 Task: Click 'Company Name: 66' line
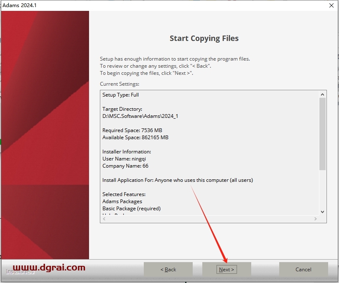coord(125,166)
